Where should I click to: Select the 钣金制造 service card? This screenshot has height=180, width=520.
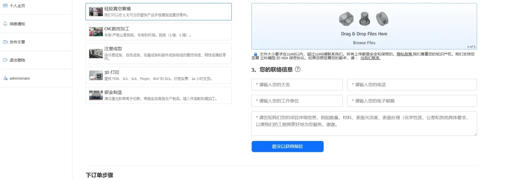(x=159, y=95)
